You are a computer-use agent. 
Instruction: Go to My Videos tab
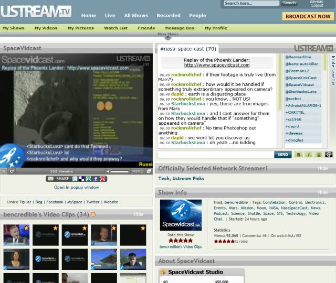(46, 28)
